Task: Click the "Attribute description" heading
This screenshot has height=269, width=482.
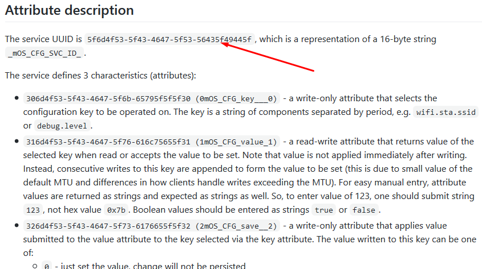Action: pos(70,10)
